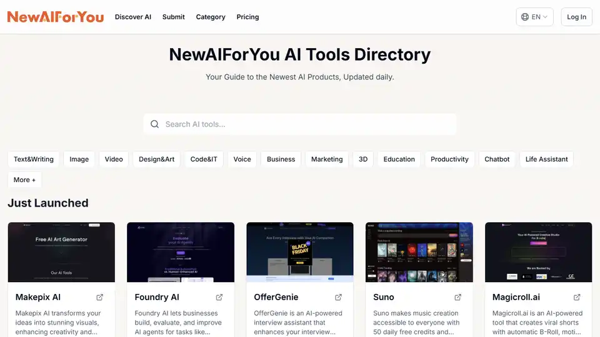Select the 3D category
Viewport: 600px width, 337px height.
363,159
